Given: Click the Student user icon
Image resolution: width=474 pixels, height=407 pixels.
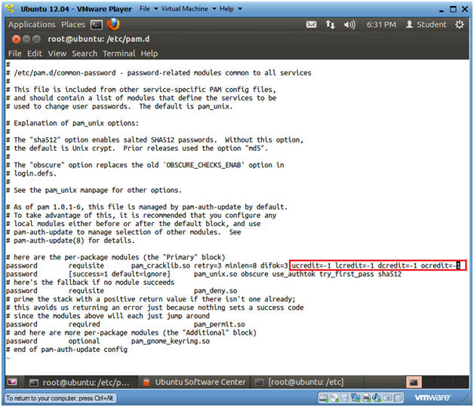Looking at the screenshot, I should 409,24.
